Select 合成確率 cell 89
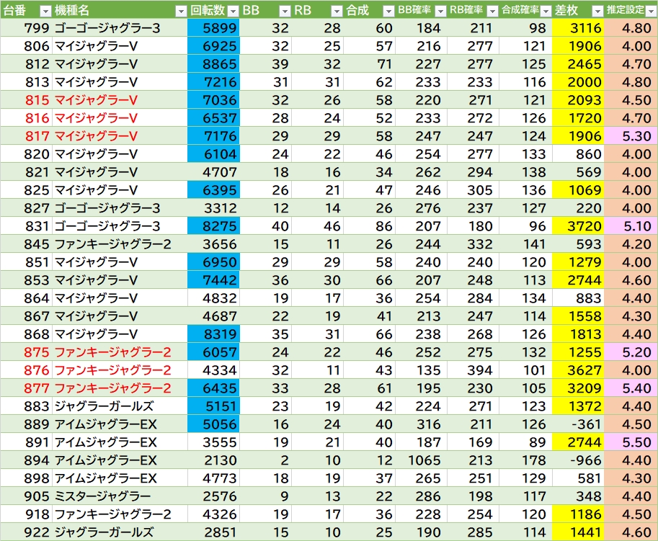 tap(525, 443)
